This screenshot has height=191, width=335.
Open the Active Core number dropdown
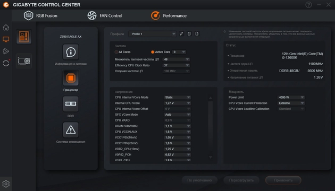179,52
